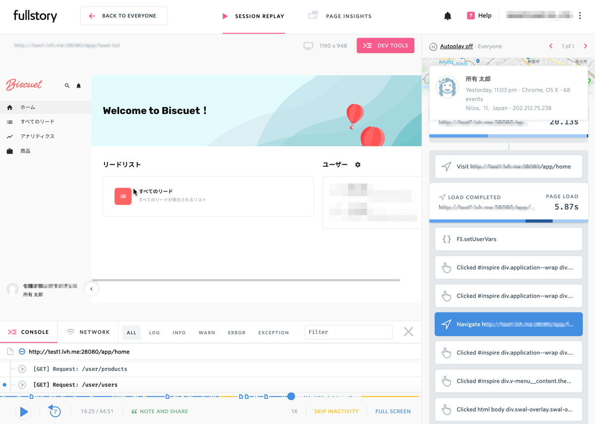Filter console by INFO
The height and width of the screenshot is (424, 595).
(179, 333)
